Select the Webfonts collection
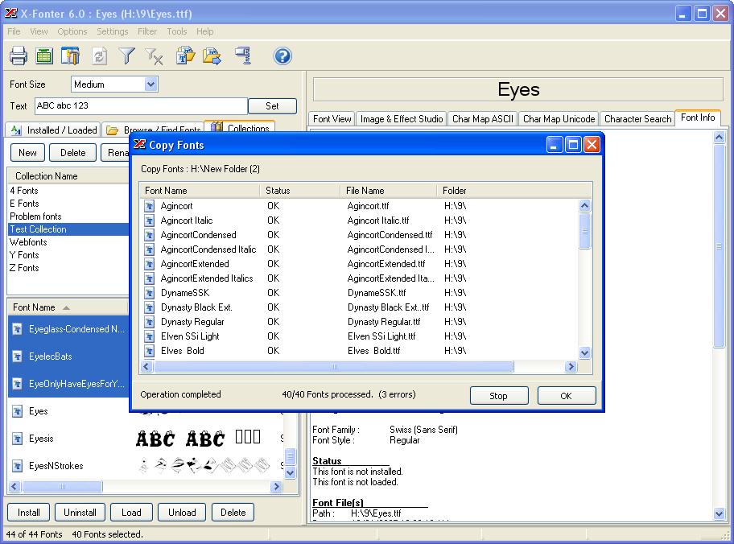The height and width of the screenshot is (544, 734). click(x=28, y=242)
